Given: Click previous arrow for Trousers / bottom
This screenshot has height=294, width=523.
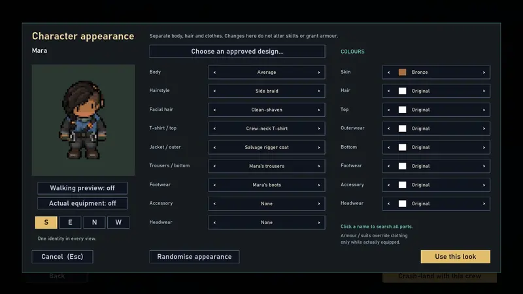Looking at the screenshot, I should click(x=214, y=166).
